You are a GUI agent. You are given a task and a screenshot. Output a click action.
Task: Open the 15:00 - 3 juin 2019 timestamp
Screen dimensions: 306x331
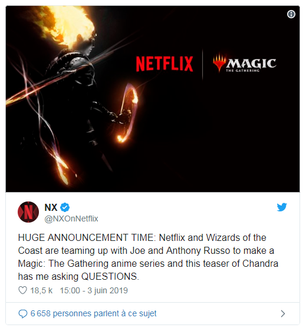94,290
